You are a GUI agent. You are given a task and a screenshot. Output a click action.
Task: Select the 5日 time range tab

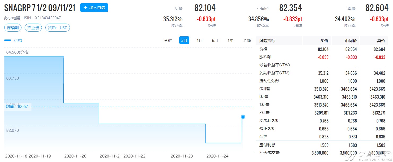184,40
